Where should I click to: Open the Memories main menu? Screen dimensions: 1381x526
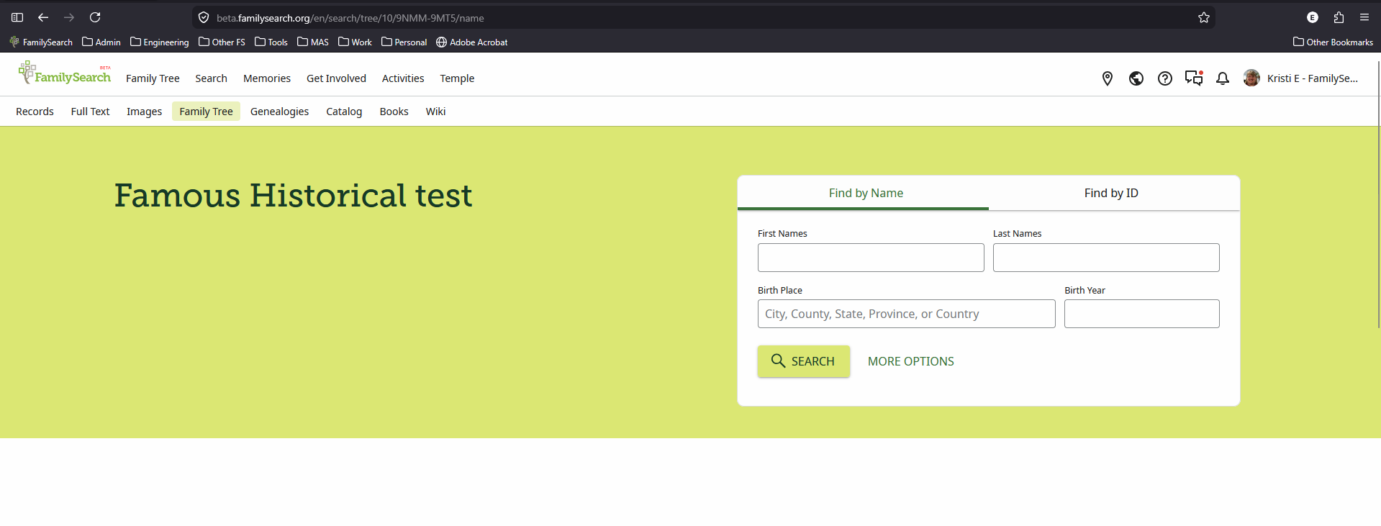point(267,78)
